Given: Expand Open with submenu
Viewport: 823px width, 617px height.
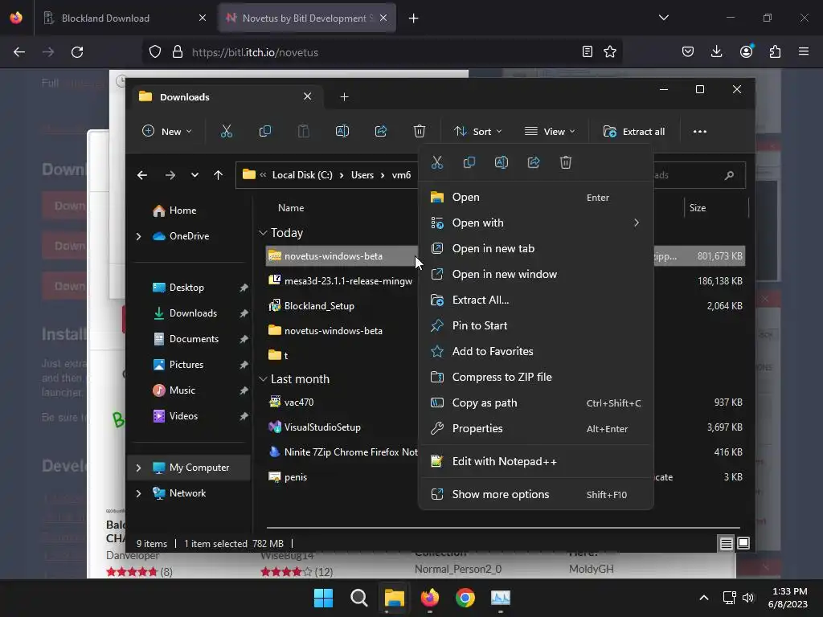Looking at the screenshot, I should coord(637,223).
